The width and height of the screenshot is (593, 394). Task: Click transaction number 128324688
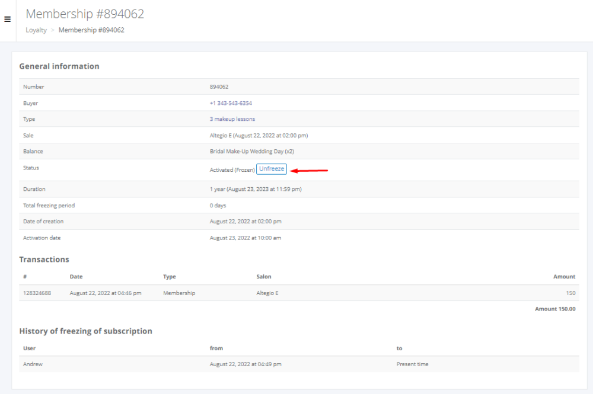tap(37, 293)
